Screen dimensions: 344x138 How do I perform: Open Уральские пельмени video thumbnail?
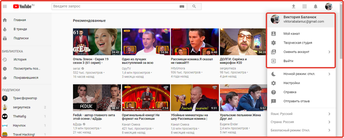pyautogui.click(x=243, y=98)
